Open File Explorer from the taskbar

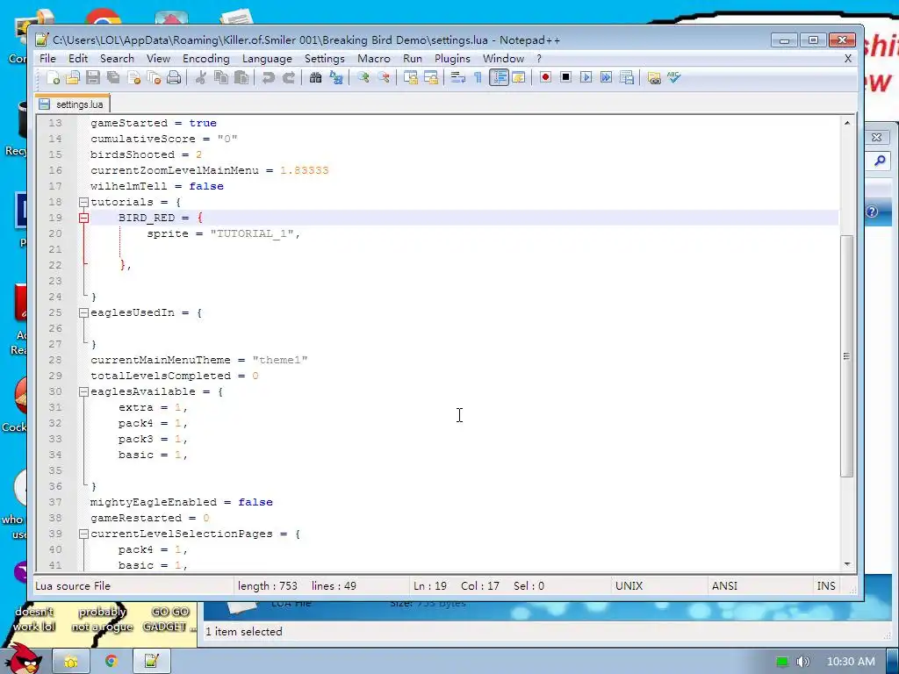click(71, 662)
